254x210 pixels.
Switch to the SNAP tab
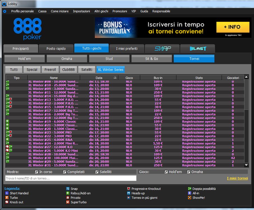pyautogui.click(x=162, y=48)
